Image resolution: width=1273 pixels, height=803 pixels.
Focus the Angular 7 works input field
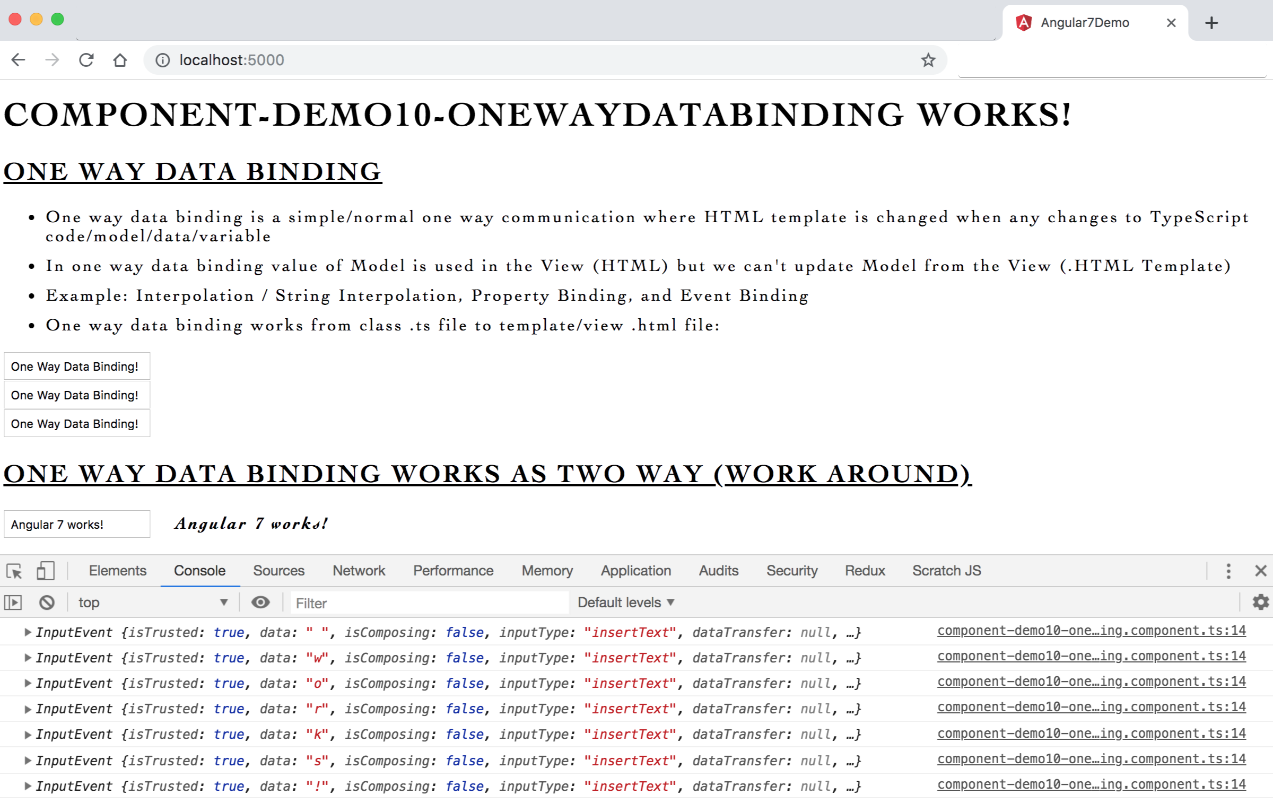point(76,523)
